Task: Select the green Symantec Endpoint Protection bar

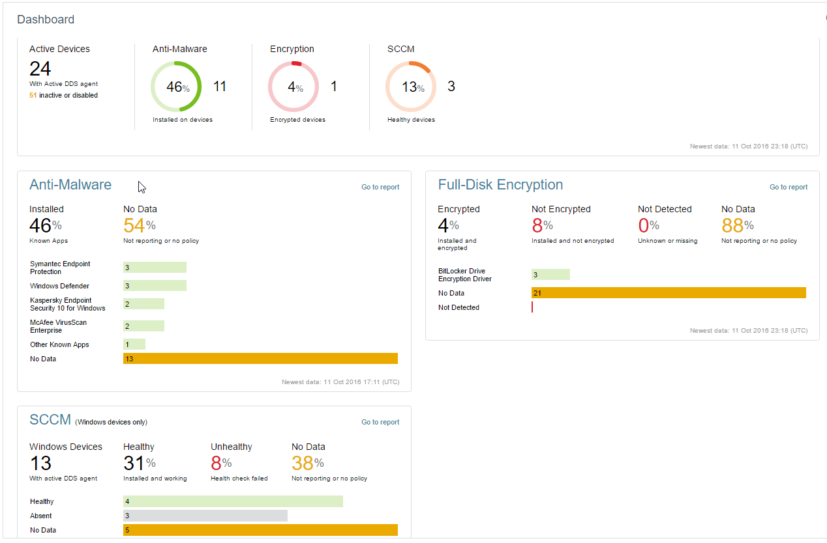Action: coord(155,267)
